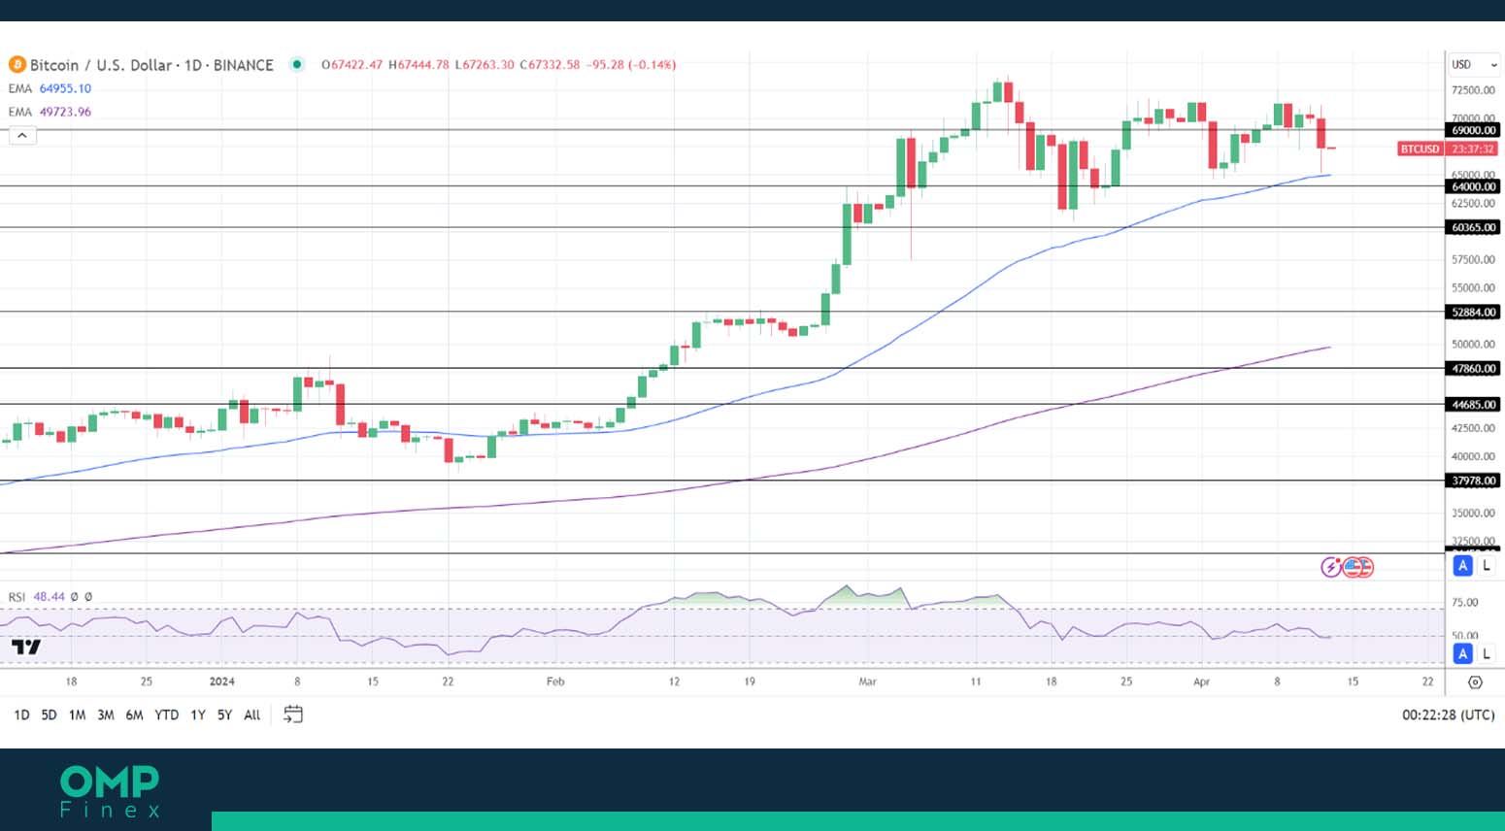
Task: Select the 1M date range
Action: click(77, 715)
